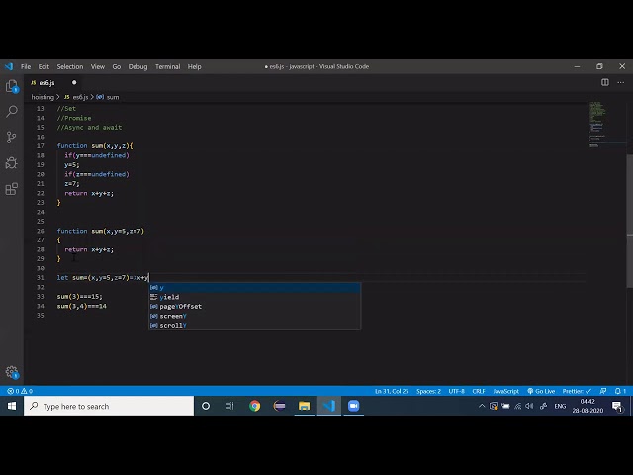The height and width of the screenshot is (475, 633).
Task: Open the volume control in system tray
Action: (x=529, y=406)
